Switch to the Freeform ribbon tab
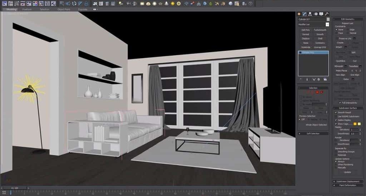This screenshot has width=366, height=196. pos(27,9)
